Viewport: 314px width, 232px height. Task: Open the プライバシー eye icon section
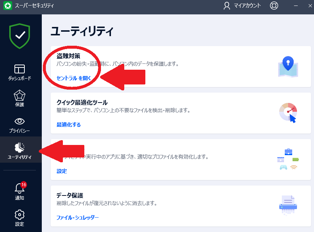(x=20, y=125)
